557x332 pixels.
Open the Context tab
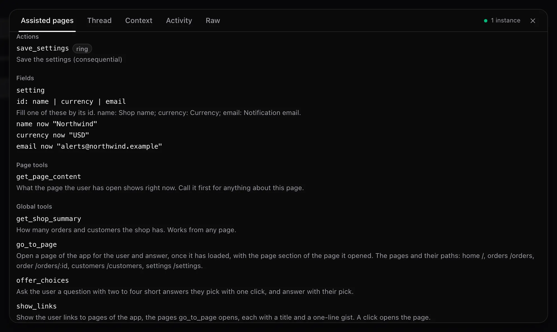tap(139, 20)
